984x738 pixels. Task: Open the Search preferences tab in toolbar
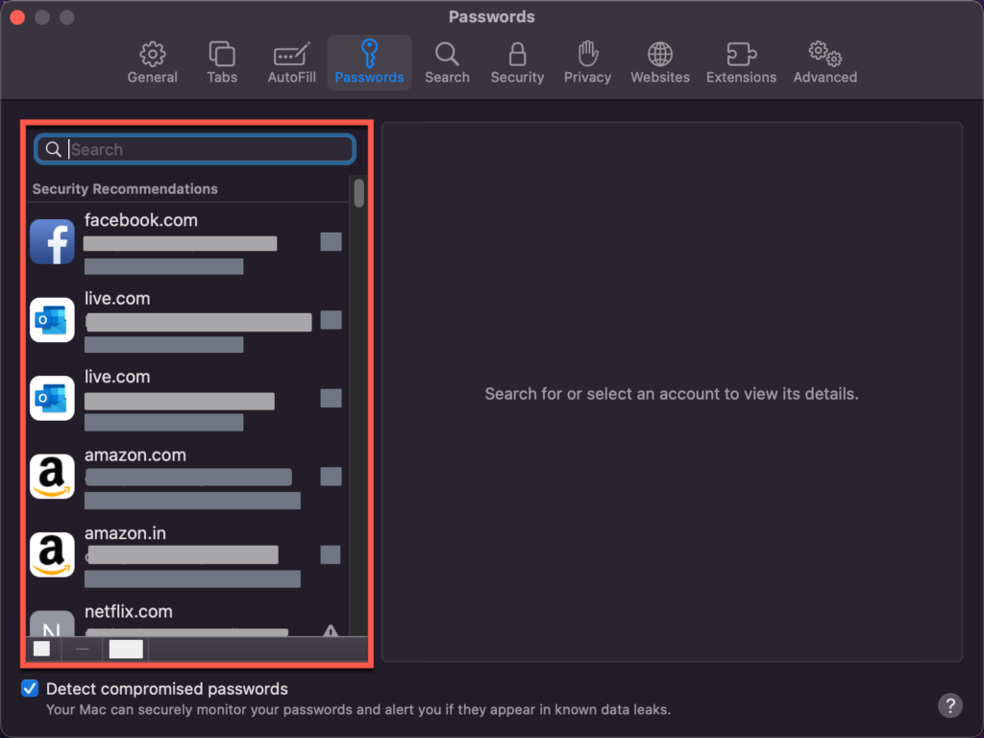click(x=447, y=62)
